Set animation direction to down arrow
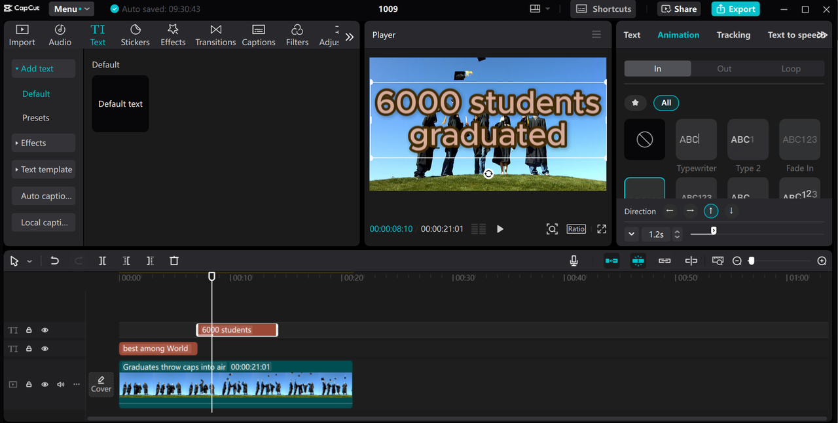The height and width of the screenshot is (423, 838). 731,211
